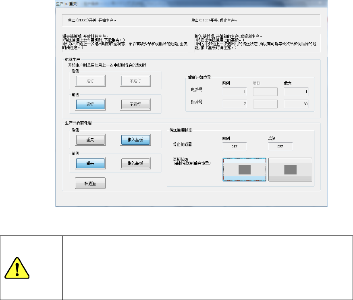Screen dimensions: 353x300
Task: Click 搬入基板 in the 生产开始前处理 后侧 group
Action: (x=135, y=140)
